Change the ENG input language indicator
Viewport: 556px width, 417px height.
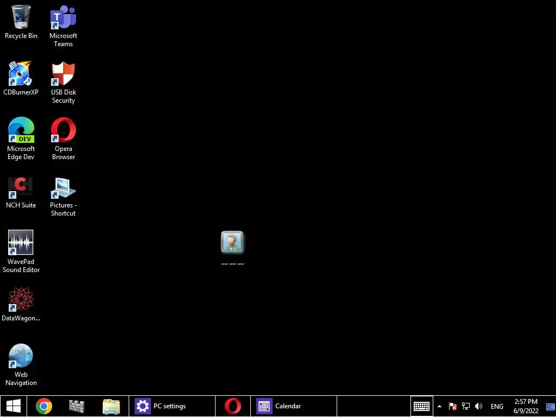tap(497, 406)
